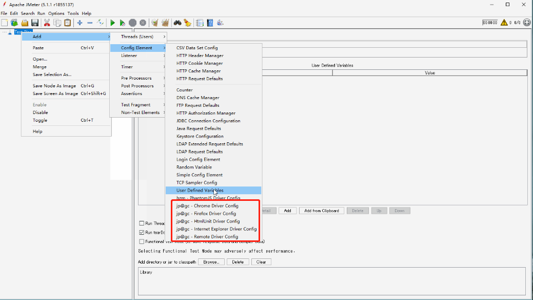This screenshot has height=300, width=533.
Task: Open the Search binoculars icon
Action: point(177,23)
